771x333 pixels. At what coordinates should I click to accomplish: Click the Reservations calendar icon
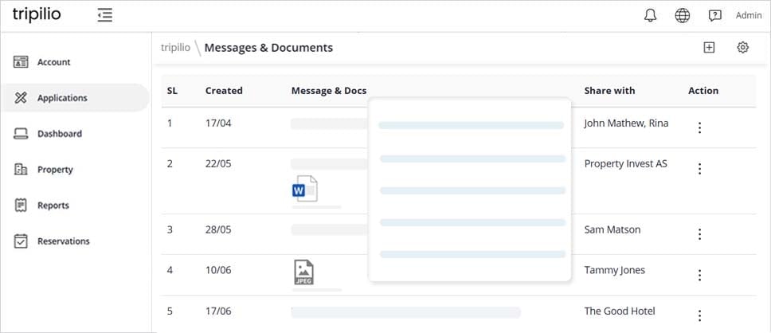[x=21, y=241]
